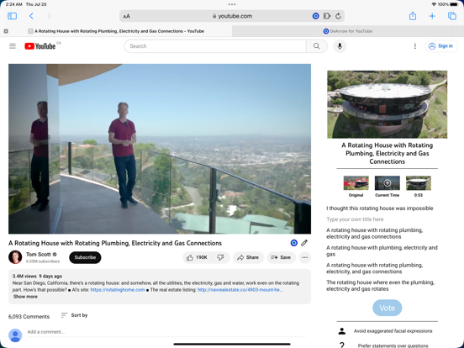This screenshot has height=348, width=464.
Task: Select the Current Time thumbnail option
Action: (x=387, y=187)
